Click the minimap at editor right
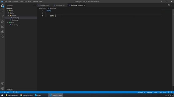The width and height of the screenshot is (174, 97). coord(167,10)
